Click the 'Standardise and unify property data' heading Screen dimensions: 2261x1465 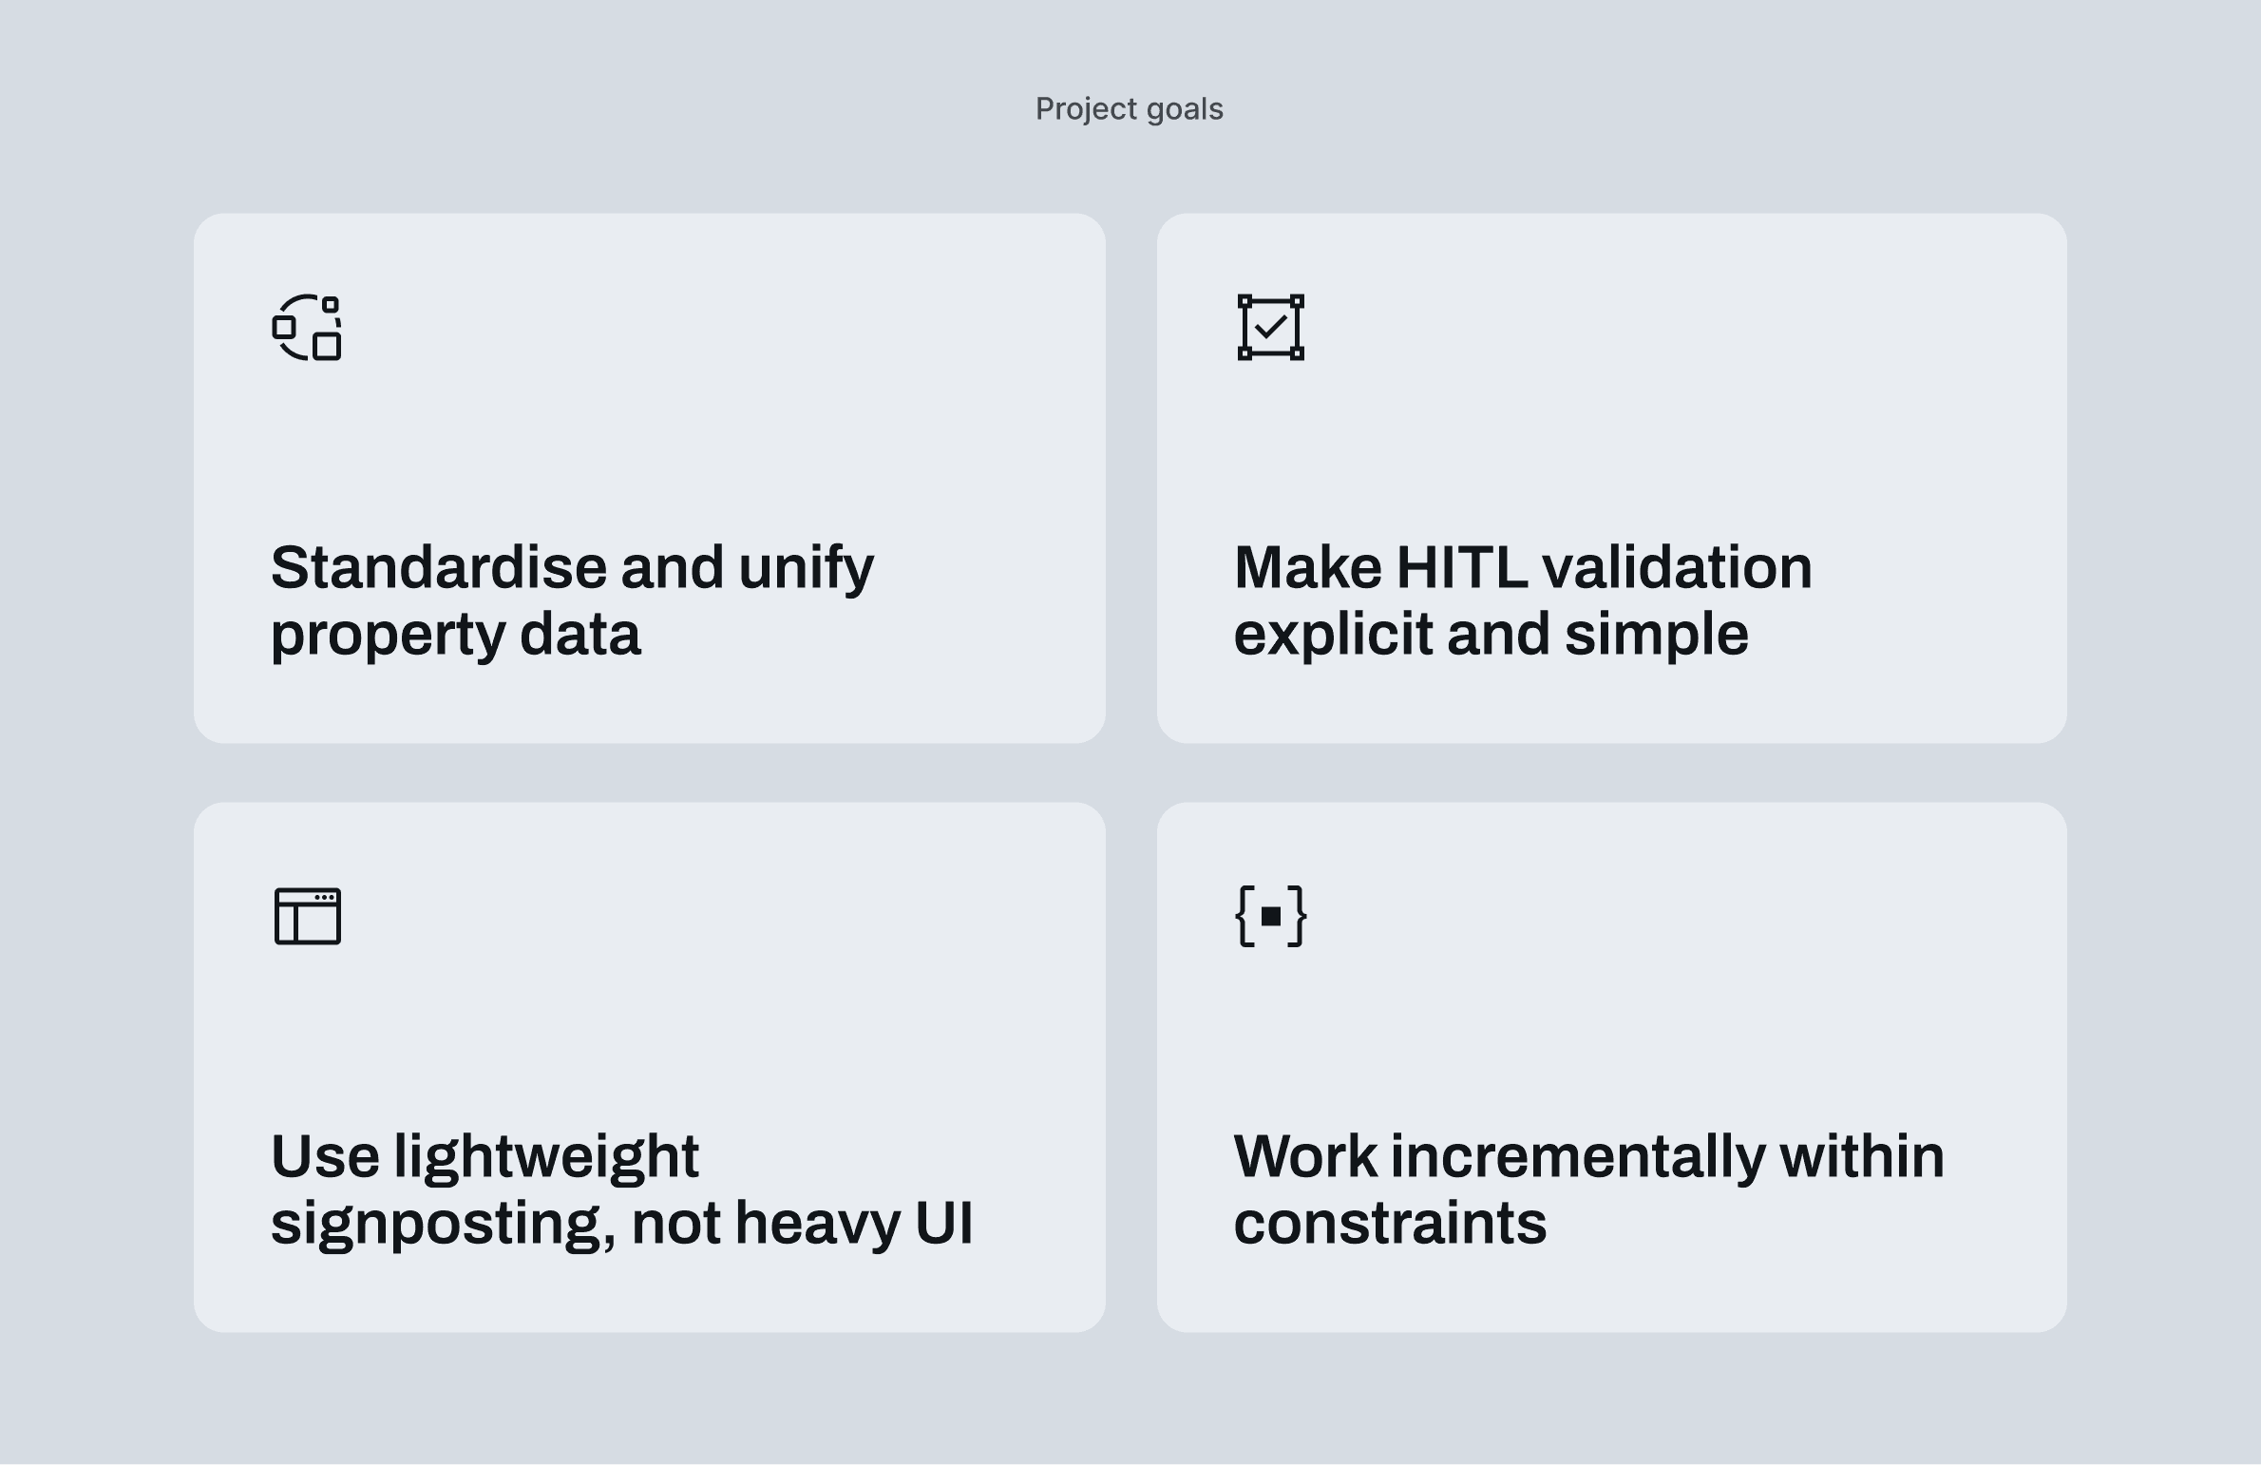coord(572,600)
